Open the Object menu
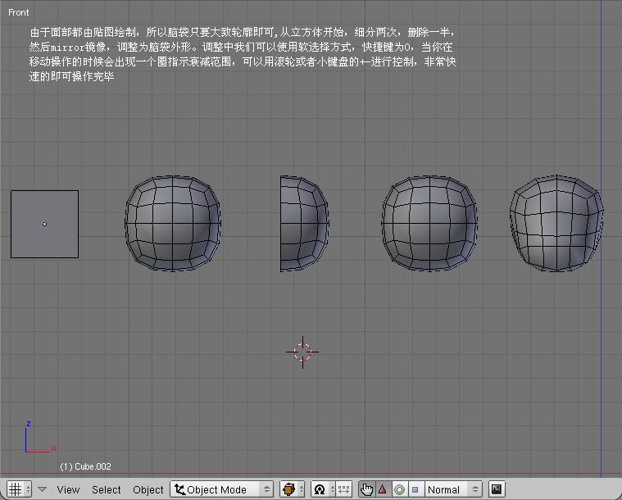The height and width of the screenshot is (500, 622). click(x=148, y=489)
